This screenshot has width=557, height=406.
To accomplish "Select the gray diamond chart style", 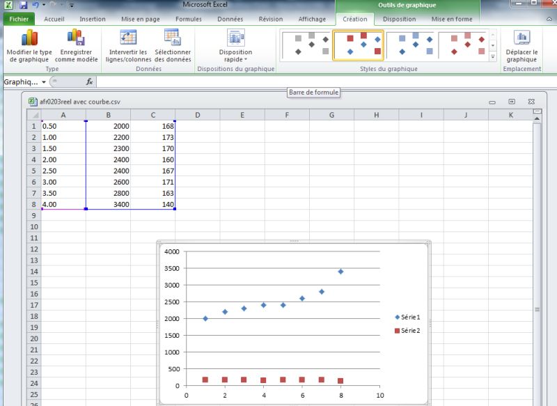I will pos(306,45).
